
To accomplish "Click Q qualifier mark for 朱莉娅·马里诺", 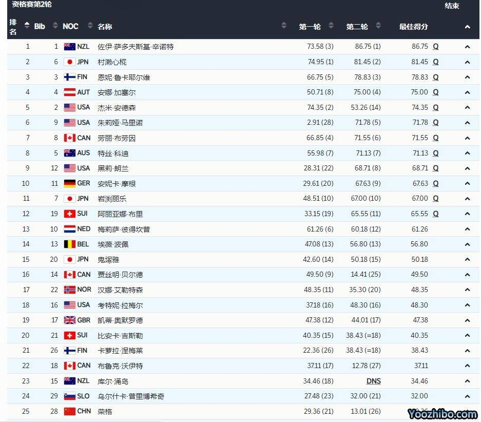I will coord(435,123).
